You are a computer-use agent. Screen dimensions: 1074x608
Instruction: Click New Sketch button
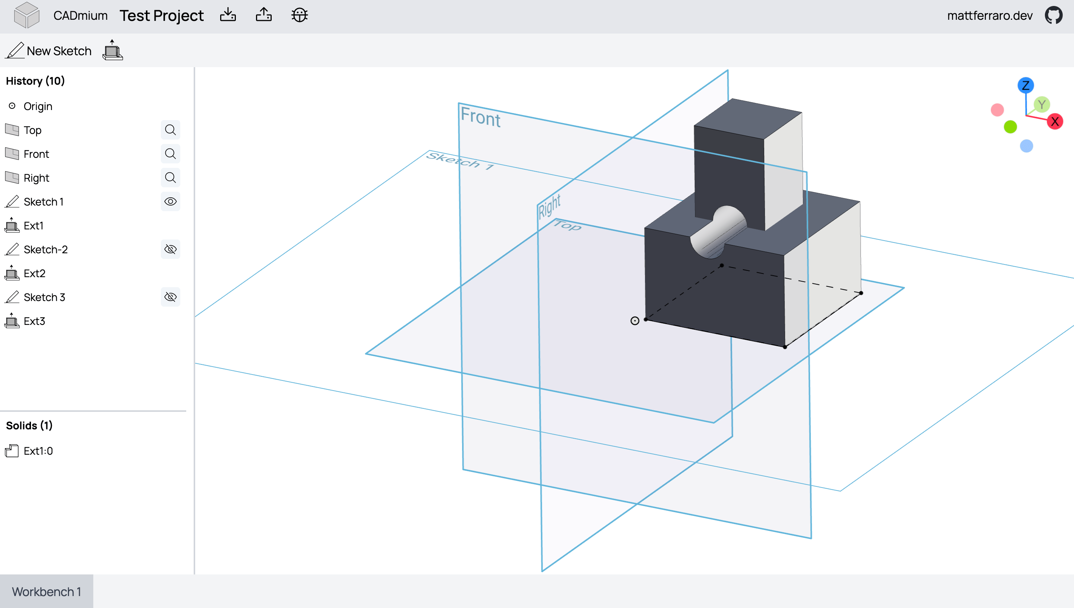pos(49,50)
